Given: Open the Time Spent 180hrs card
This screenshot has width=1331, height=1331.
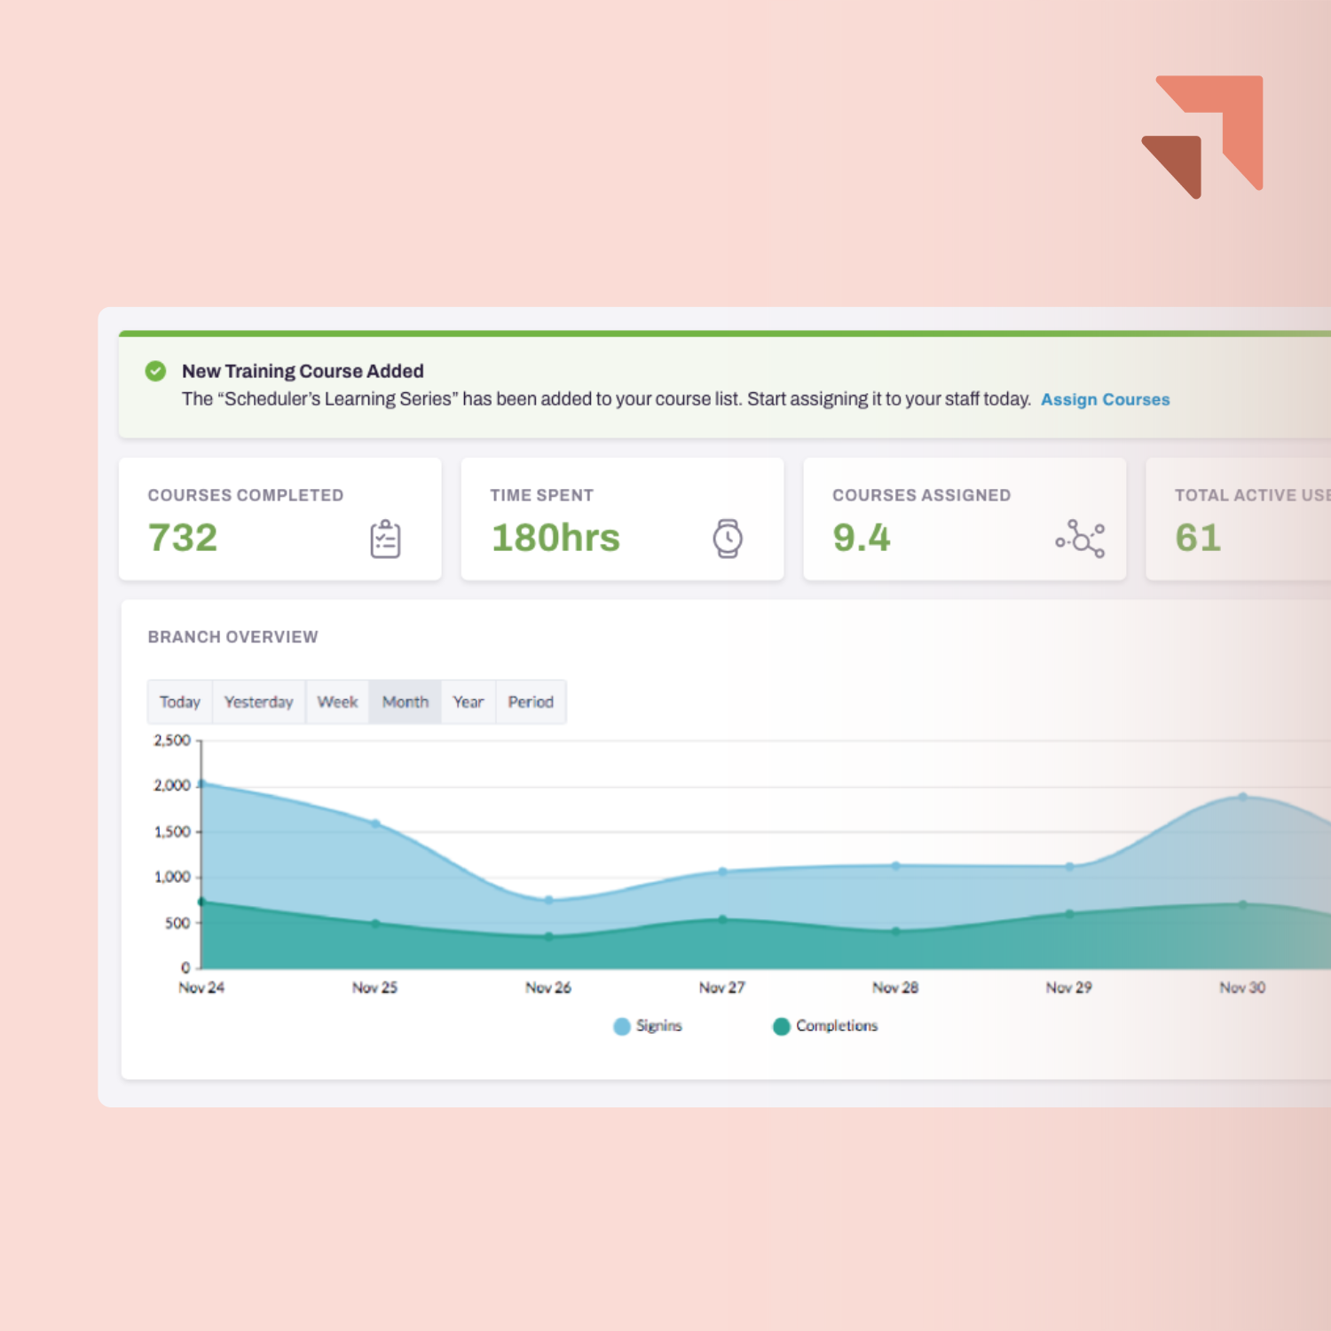Looking at the screenshot, I should point(622,519).
